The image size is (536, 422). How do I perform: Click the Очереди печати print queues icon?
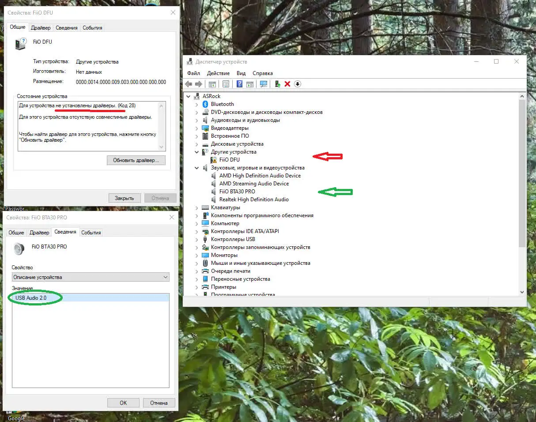click(205, 271)
